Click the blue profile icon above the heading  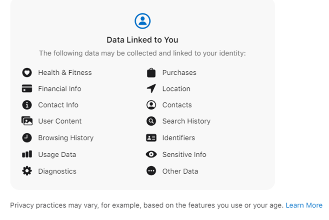(x=142, y=21)
